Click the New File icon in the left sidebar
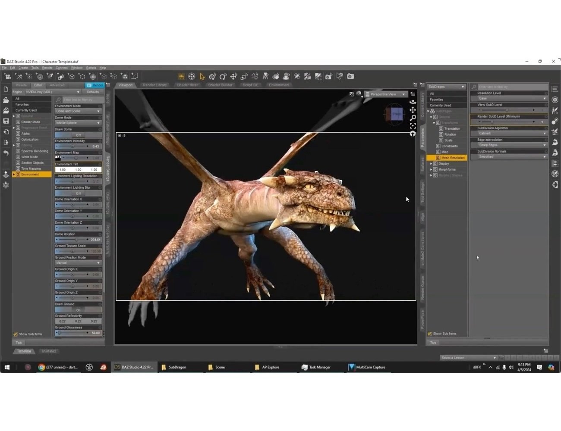561x431 pixels. [x=6, y=90]
